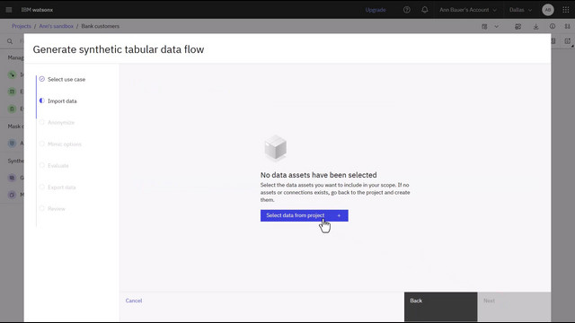Select the Export data step
Viewport: 575px width, 323px height.
(x=57, y=188)
